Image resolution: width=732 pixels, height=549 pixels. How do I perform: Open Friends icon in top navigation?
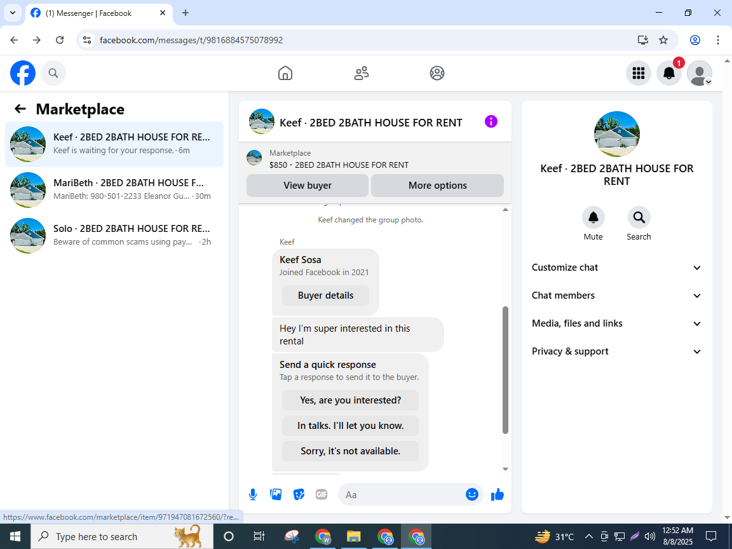click(x=362, y=73)
